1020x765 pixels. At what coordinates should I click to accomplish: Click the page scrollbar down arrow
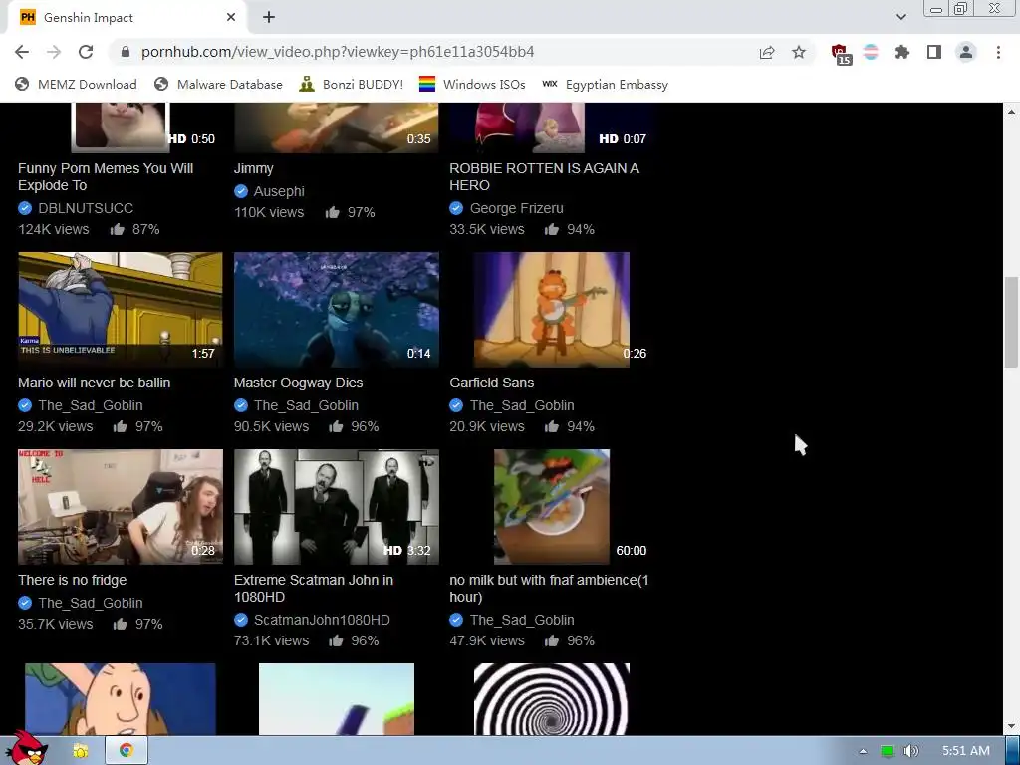1012,726
